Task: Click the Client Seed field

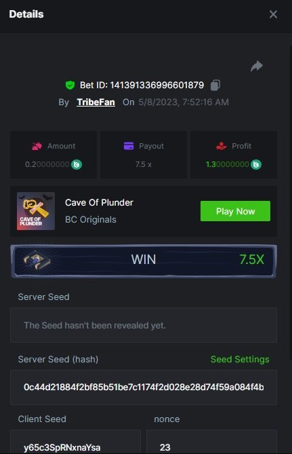Action: click(x=75, y=442)
